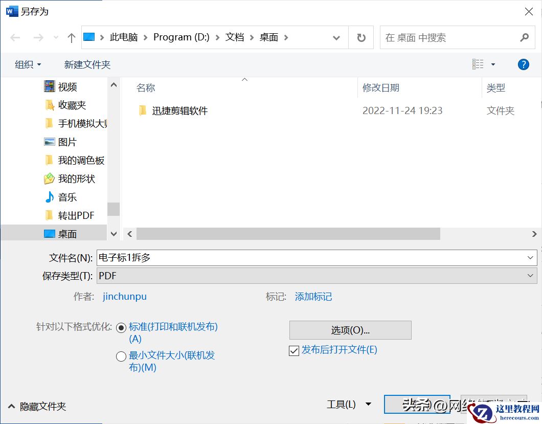Image resolution: width=542 pixels, height=424 pixels.
Task: Change the view using the view options icon
Action: pyautogui.click(x=480, y=64)
